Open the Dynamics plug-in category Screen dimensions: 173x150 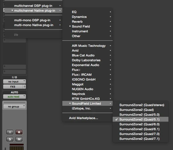pos(87,17)
